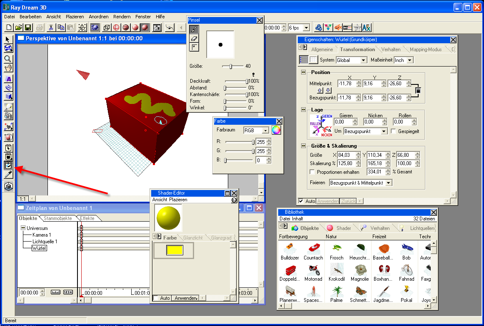Open Plazieren menu in Shader-Editor
Viewport: 484px width, 326px height.
tap(178, 200)
